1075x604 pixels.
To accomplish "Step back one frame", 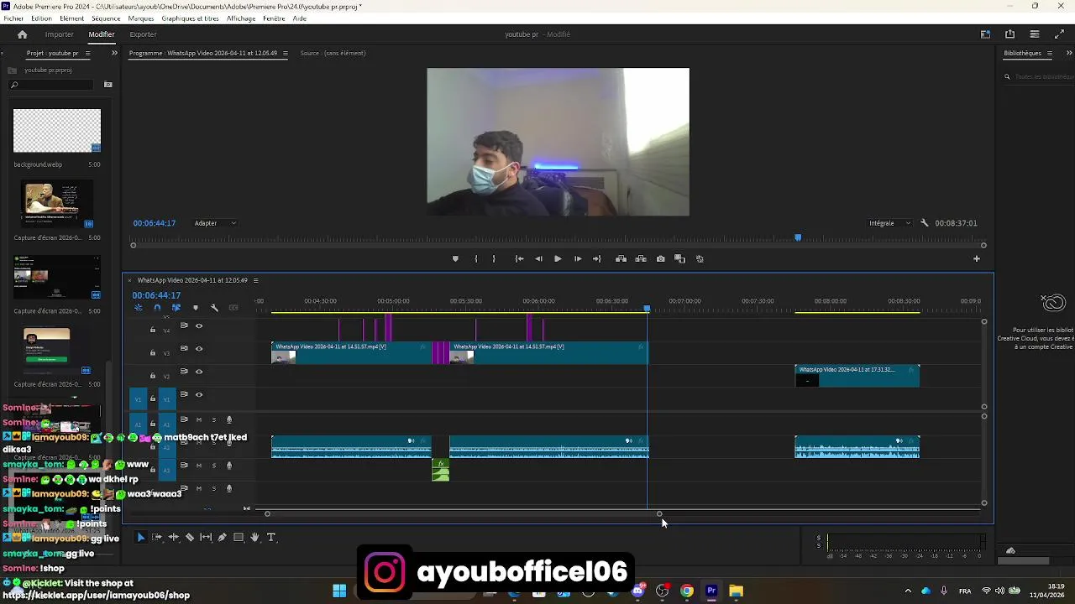I will [538, 258].
